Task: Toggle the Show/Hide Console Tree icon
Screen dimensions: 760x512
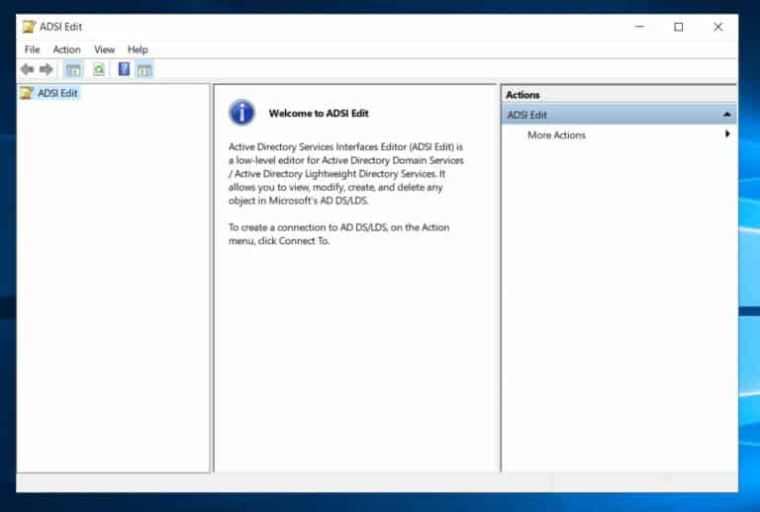Action: [73, 70]
